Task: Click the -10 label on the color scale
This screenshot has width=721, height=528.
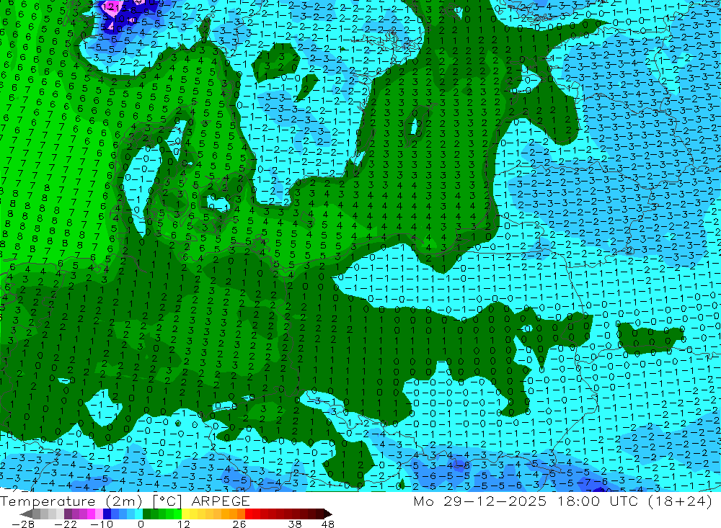Action: click(x=102, y=524)
